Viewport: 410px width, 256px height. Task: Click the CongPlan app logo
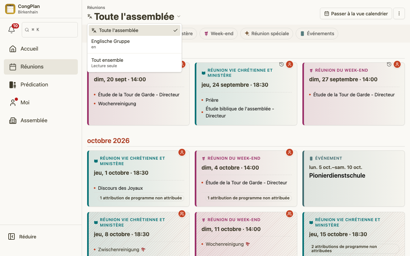(x=10, y=9)
